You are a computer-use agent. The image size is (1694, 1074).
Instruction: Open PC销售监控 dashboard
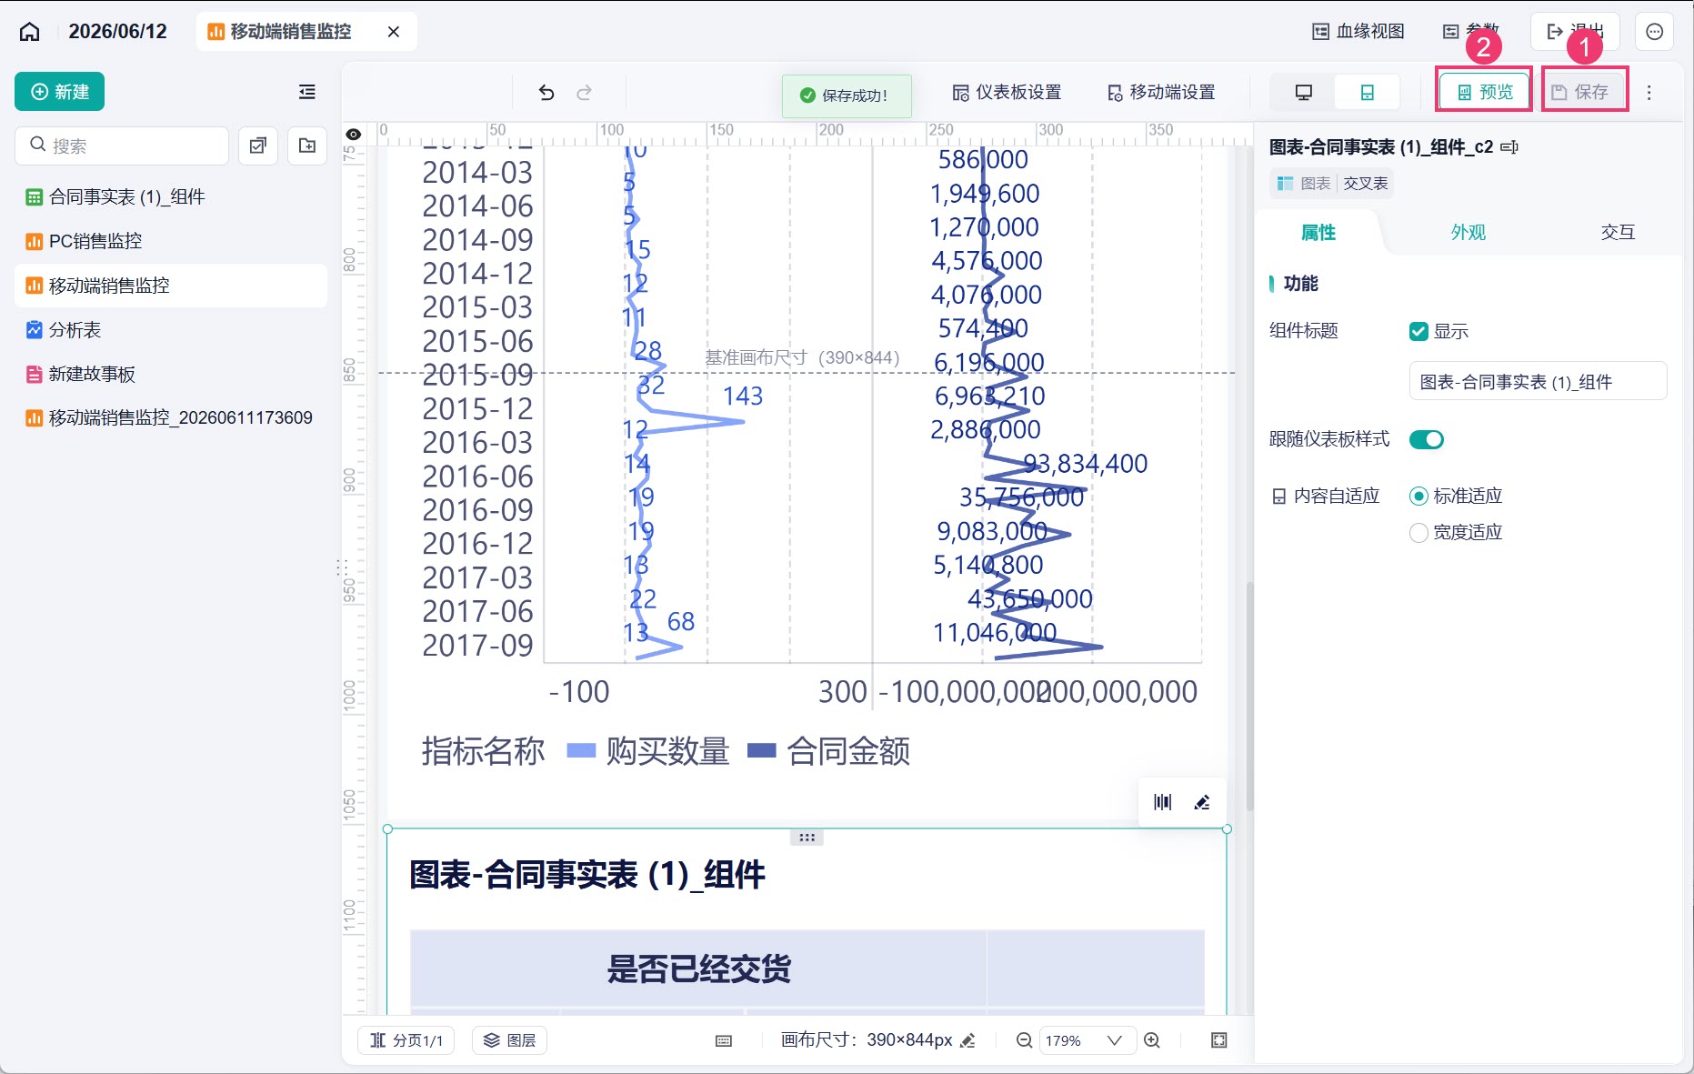click(171, 241)
